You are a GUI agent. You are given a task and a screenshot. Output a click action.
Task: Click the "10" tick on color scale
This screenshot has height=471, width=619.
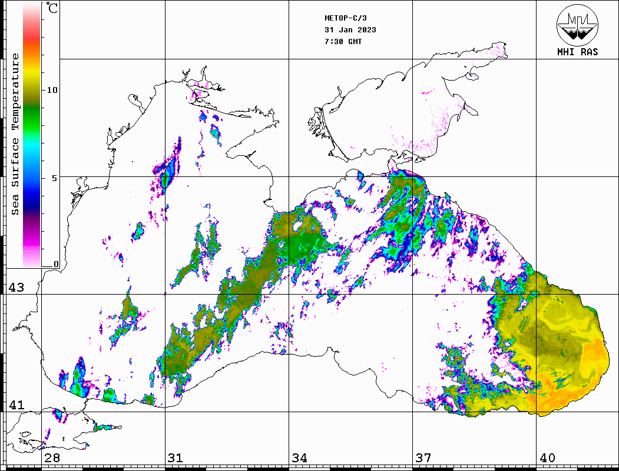(52, 90)
